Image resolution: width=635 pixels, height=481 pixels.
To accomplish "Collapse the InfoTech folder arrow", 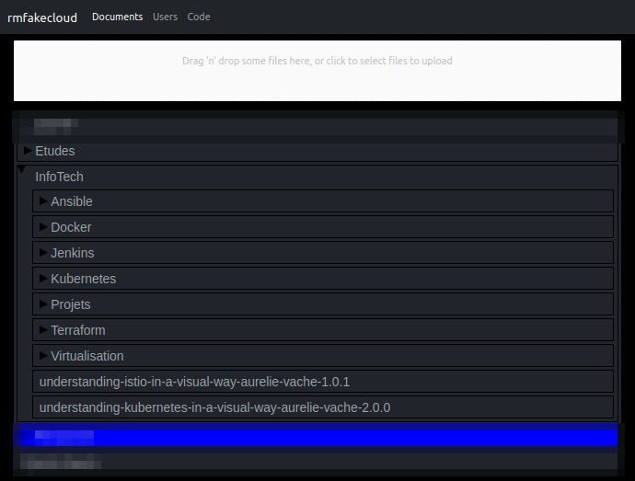I will point(22,169).
